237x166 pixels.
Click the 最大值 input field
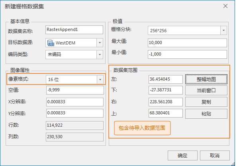(187, 43)
